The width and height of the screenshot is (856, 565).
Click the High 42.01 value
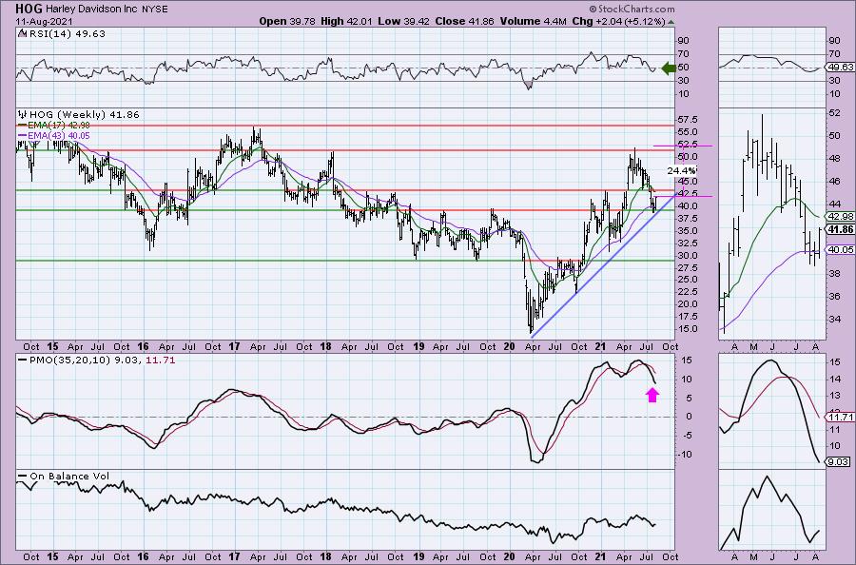(x=346, y=21)
